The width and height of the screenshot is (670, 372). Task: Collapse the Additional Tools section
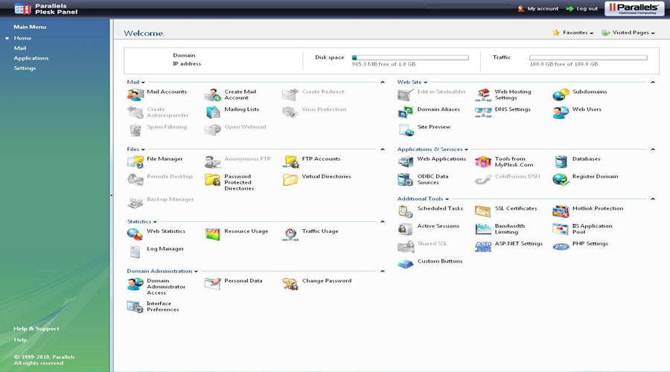653,199
